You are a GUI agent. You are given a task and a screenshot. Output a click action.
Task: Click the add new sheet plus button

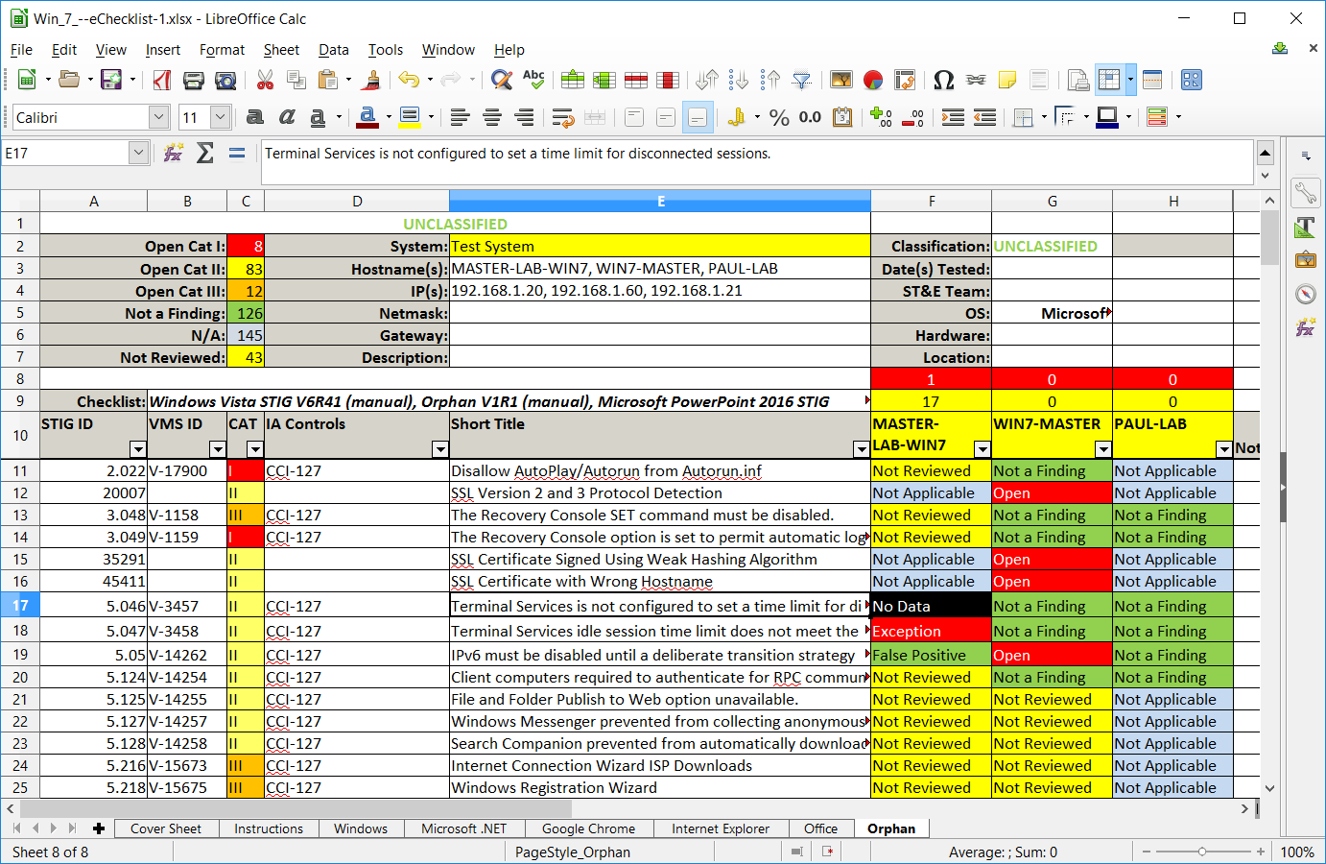point(98,828)
